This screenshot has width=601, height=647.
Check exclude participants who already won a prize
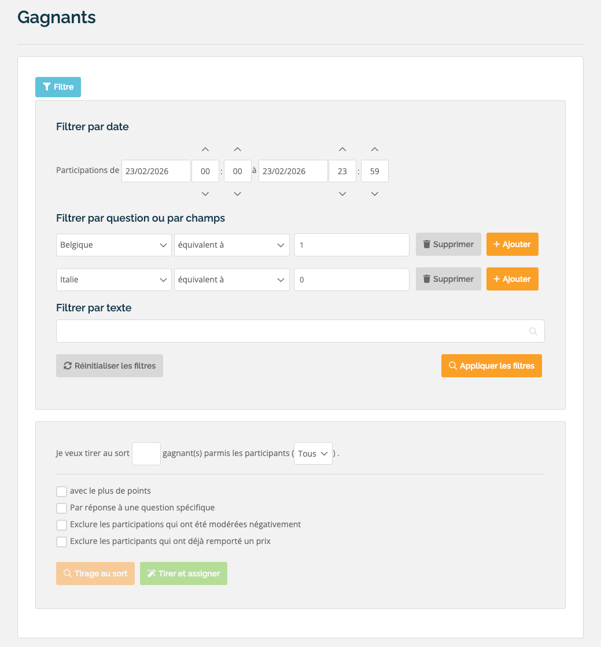(x=61, y=541)
